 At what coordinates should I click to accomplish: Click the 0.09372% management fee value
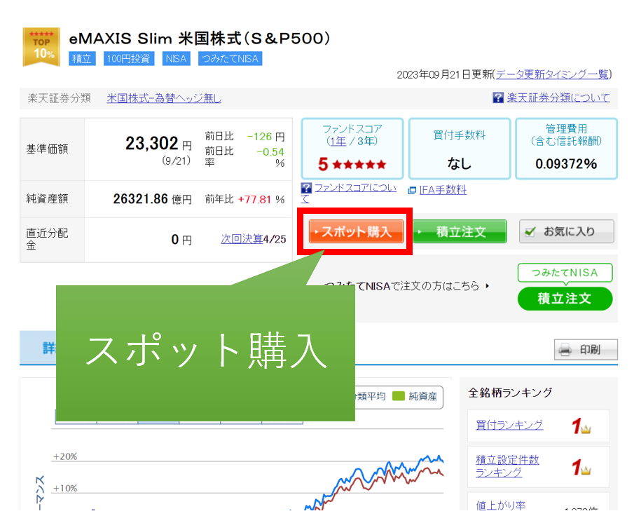click(566, 164)
